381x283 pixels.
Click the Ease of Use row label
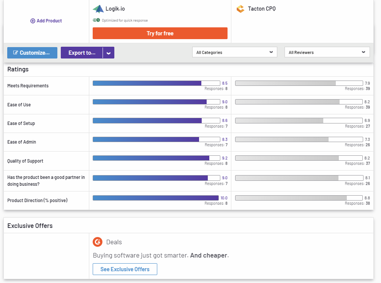pyautogui.click(x=19, y=105)
